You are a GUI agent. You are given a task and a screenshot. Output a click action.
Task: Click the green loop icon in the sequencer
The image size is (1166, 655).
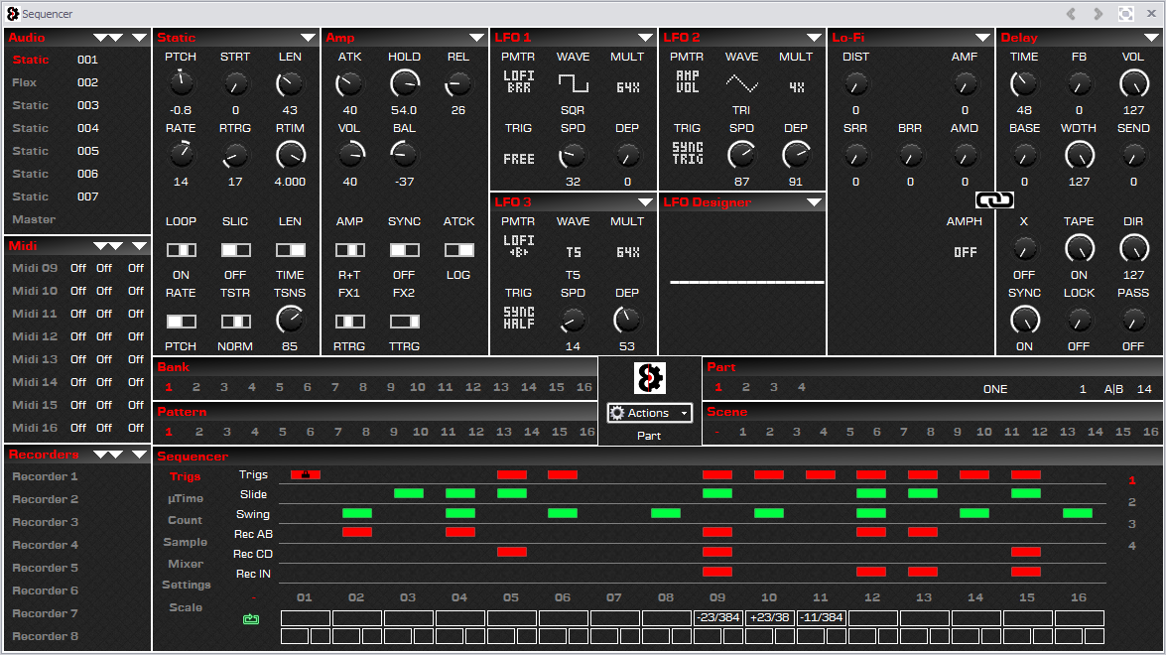pyautogui.click(x=251, y=619)
